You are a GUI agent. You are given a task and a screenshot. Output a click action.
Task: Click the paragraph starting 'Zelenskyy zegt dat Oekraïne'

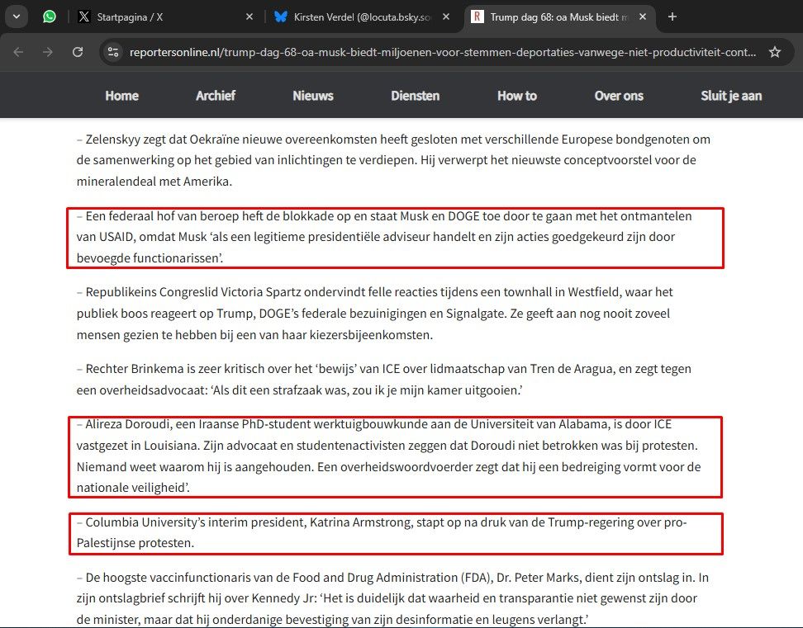click(x=393, y=160)
